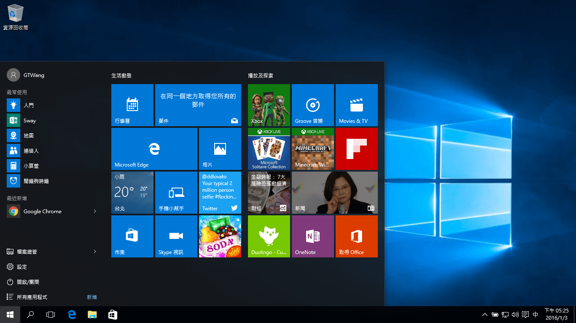Click the volume icon in system tray
576x323 pixels.
point(515,315)
